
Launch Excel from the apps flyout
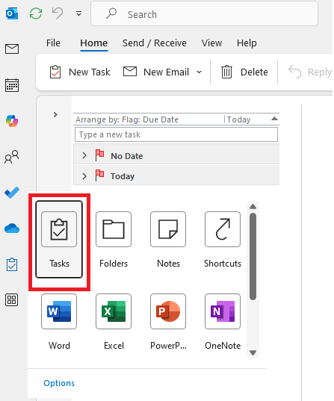[x=114, y=322]
